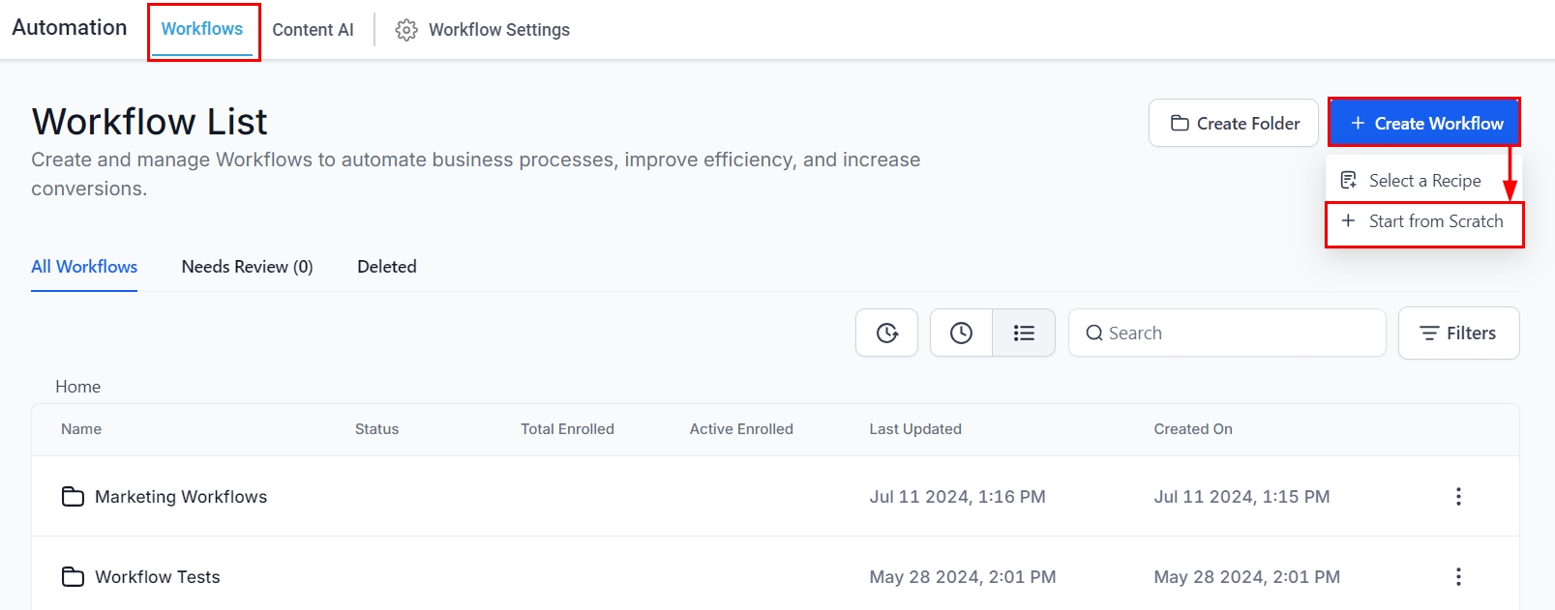
Task: Click the clock with arrow icon button
Action: [886, 333]
